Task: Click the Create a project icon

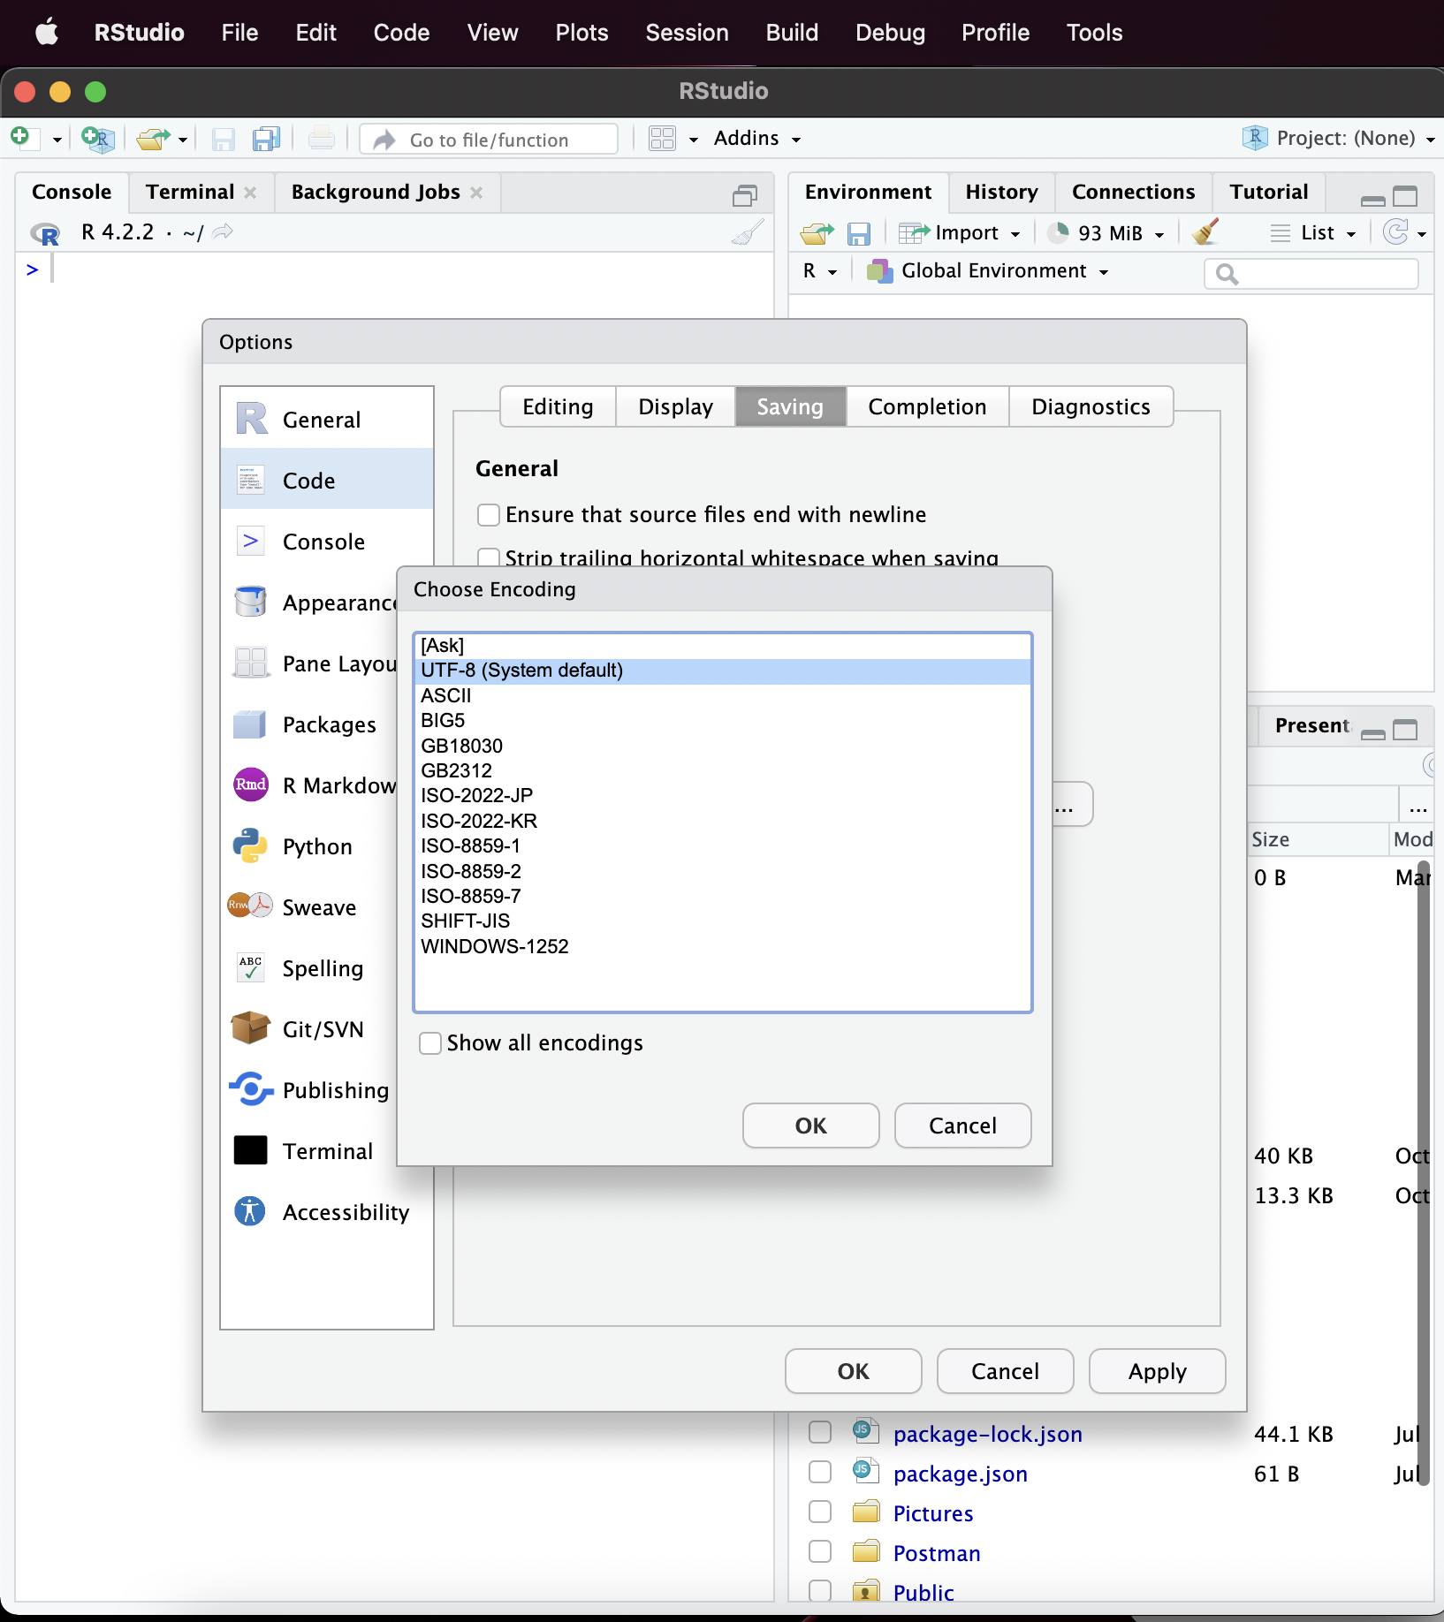Action: pyautogui.click(x=97, y=139)
